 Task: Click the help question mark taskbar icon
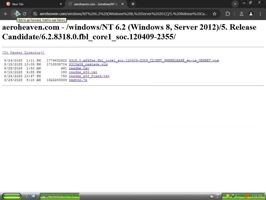click(212, 196)
